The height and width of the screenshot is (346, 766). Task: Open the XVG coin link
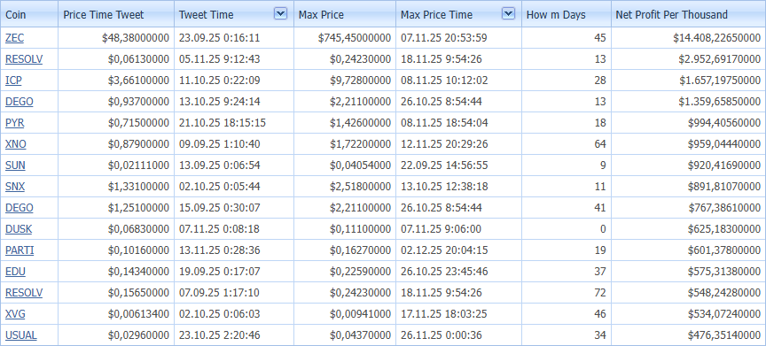pyautogui.click(x=15, y=314)
